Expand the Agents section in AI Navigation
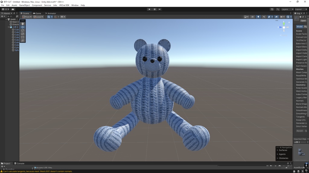The height and width of the screenshot is (173, 309). (x=278, y=154)
